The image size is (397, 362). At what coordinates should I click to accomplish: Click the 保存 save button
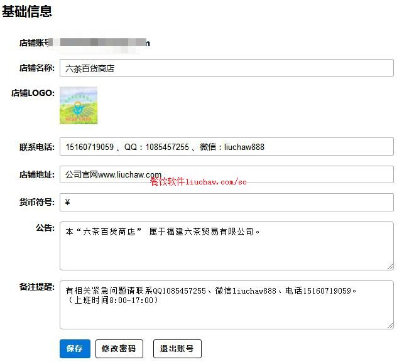(x=75, y=349)
